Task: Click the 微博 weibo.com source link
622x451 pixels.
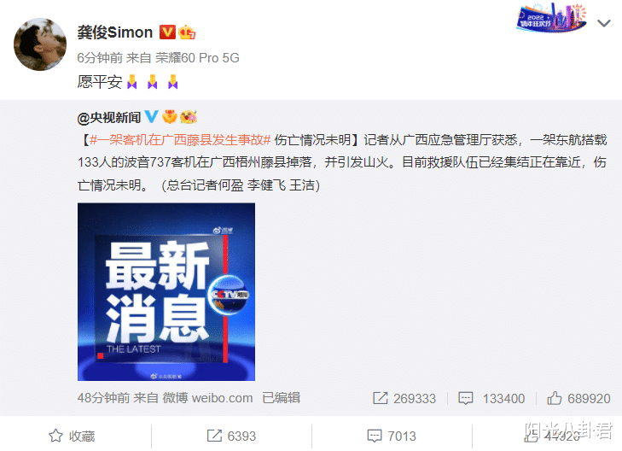Action: pyautogui.click(x=207, y=398)
